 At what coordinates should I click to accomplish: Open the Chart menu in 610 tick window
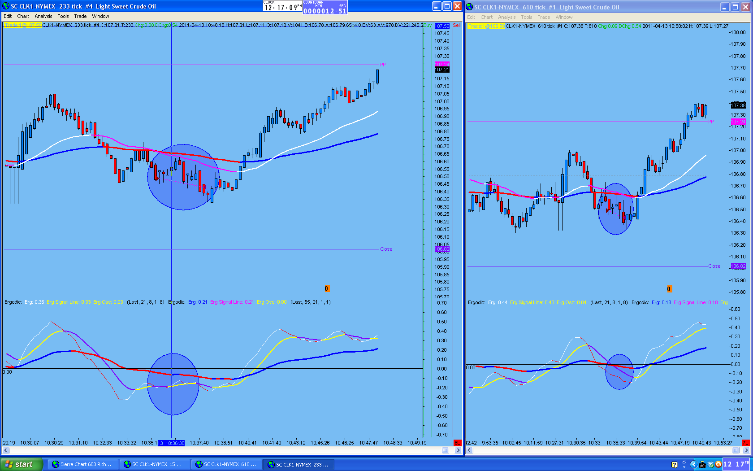(486, 17)
